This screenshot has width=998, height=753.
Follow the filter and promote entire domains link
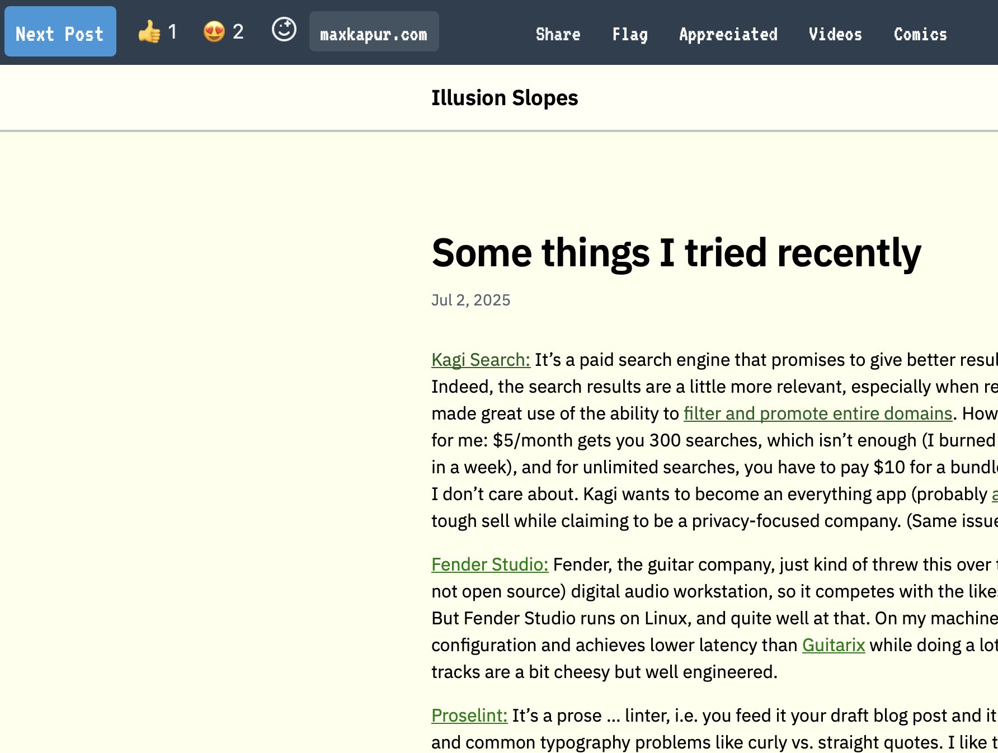(x=818, y=413)
